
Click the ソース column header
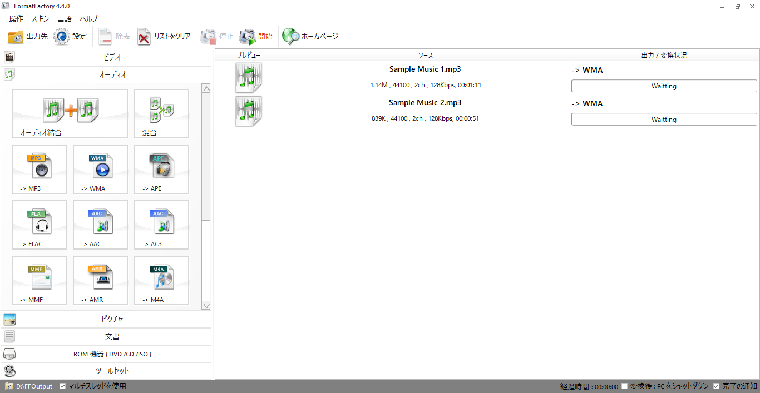pyautogui.click(x=426, y=55)
